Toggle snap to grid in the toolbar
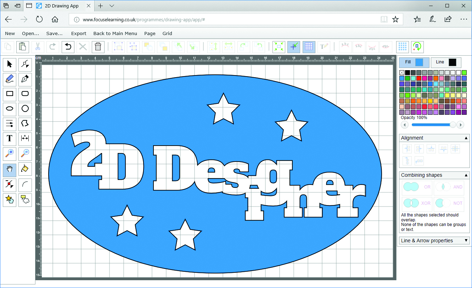 294,47
